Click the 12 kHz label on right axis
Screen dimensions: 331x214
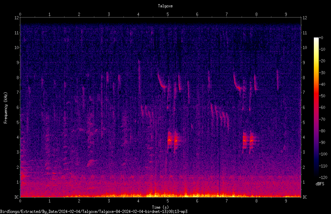pos(305,18)
